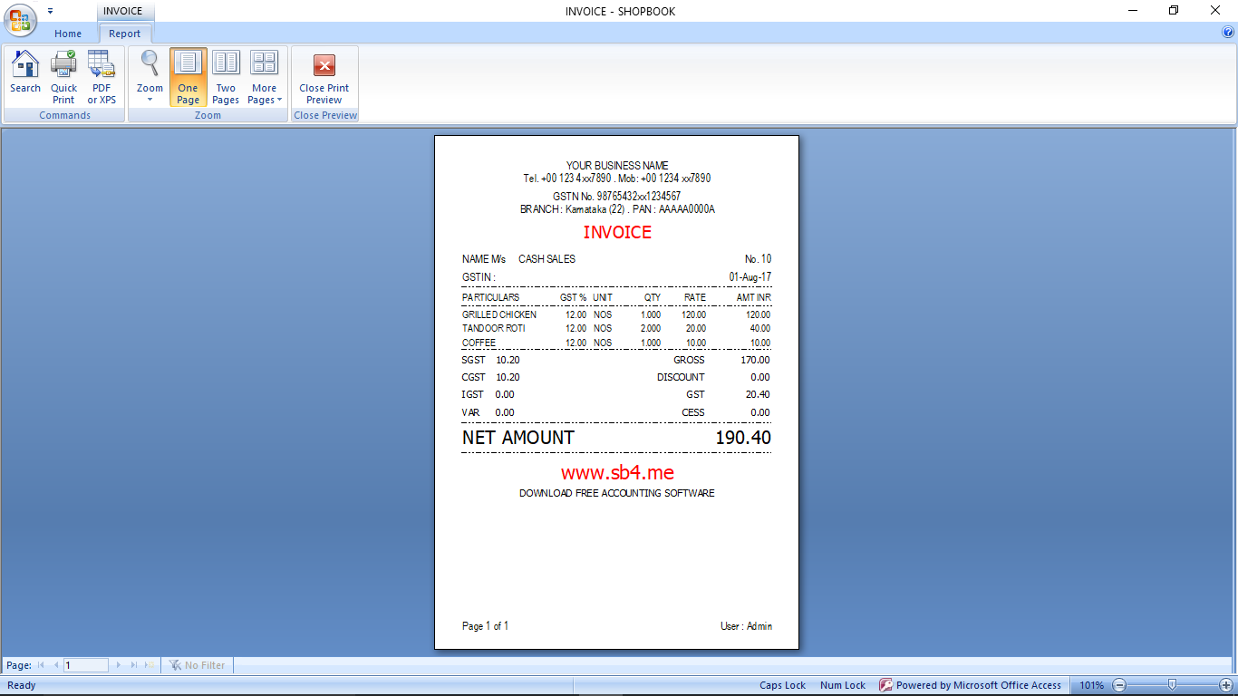Click the Page 1 of 1 footer
Screen dimensions: 1238x696
pyautogui.click(x=485, y=626)
